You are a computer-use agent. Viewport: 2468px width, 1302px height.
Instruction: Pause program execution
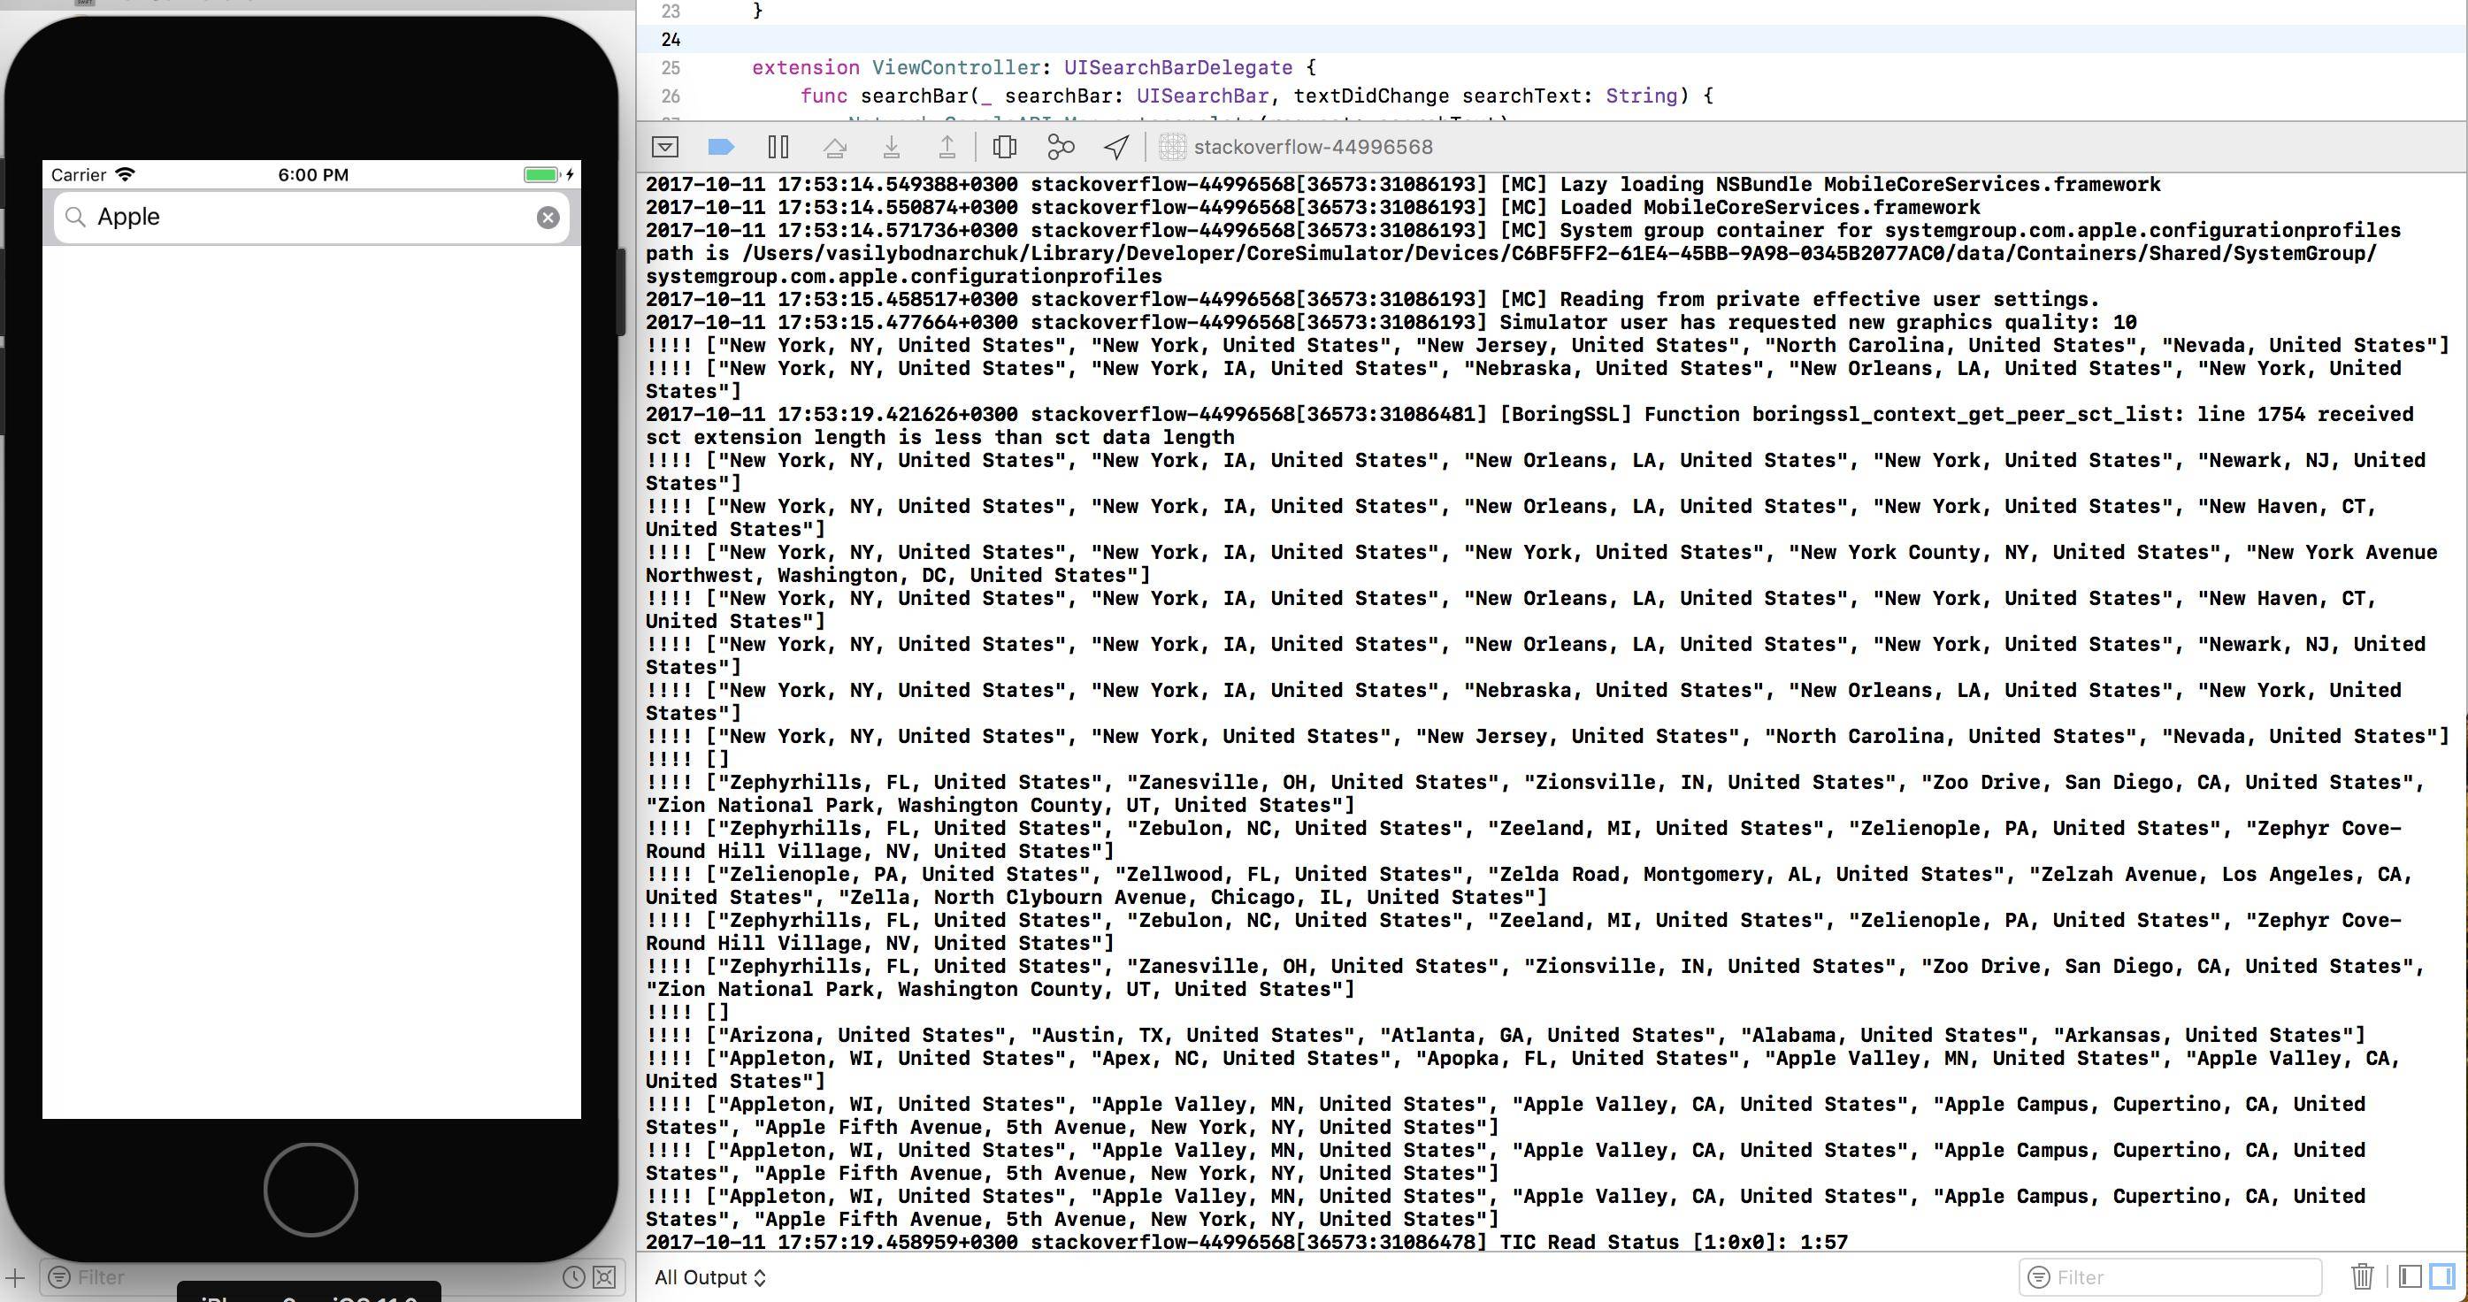[x=778, y=147]
